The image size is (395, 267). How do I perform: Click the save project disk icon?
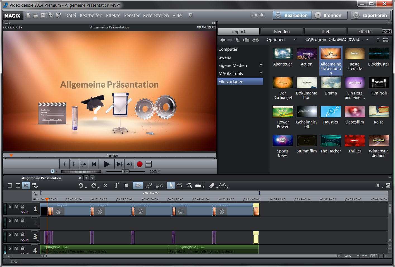click(x=43, y=16)
